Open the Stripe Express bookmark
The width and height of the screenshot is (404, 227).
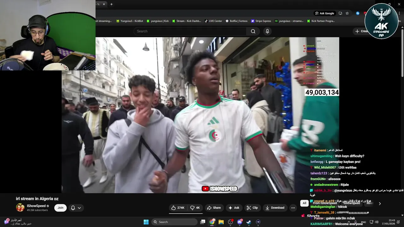click(x=261, y=21)
